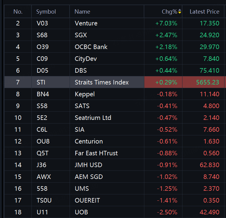Select the UMS stock name
Viewport: 226px width, 218px height.
(x=82, y=189)
